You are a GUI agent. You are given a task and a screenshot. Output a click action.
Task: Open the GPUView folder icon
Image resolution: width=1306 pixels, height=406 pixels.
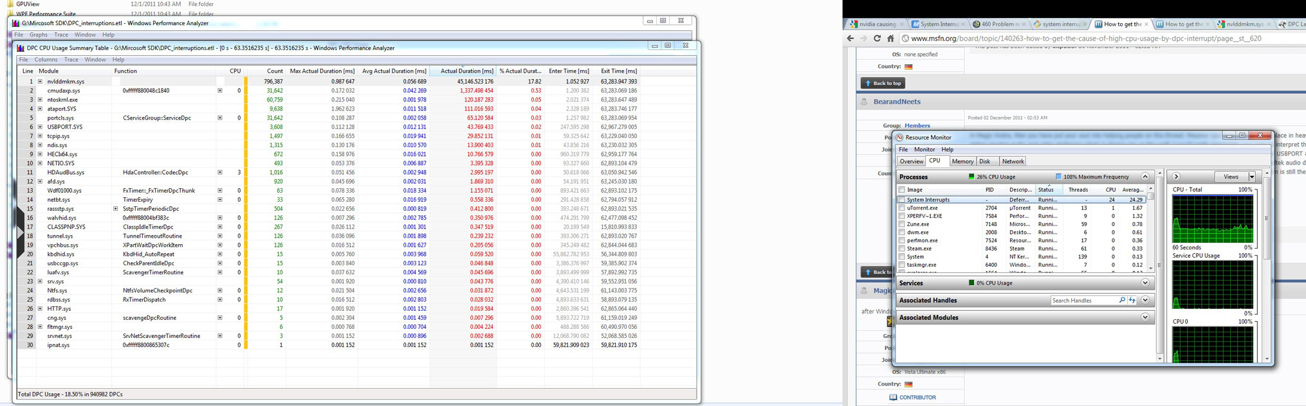coord(10,4)
